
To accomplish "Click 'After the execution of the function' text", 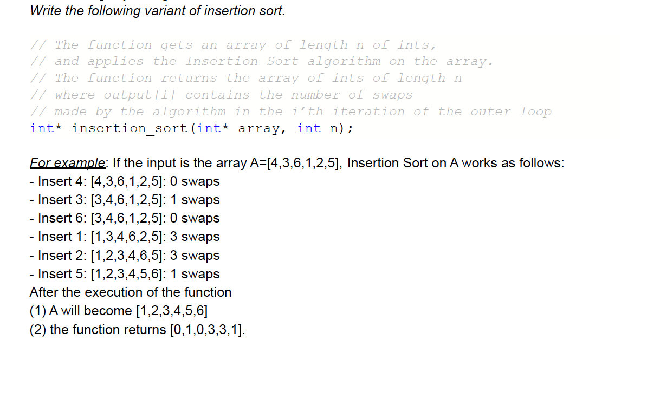I will (130, 292).
